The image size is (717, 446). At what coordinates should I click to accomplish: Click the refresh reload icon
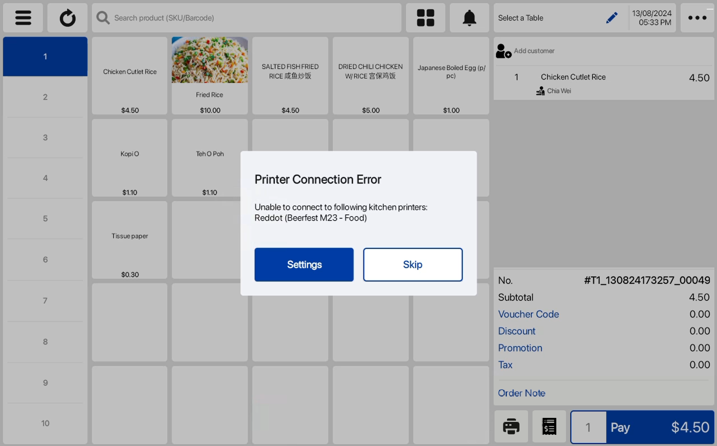pyautogui.click(x=67, y=18)
